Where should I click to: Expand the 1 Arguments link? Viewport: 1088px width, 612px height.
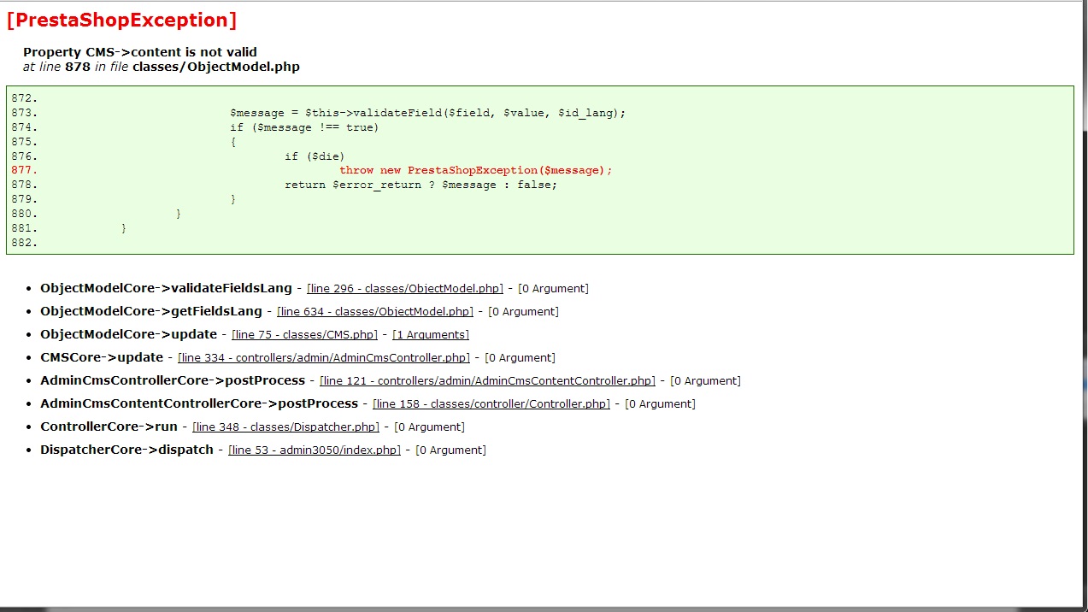coord(431,335)
